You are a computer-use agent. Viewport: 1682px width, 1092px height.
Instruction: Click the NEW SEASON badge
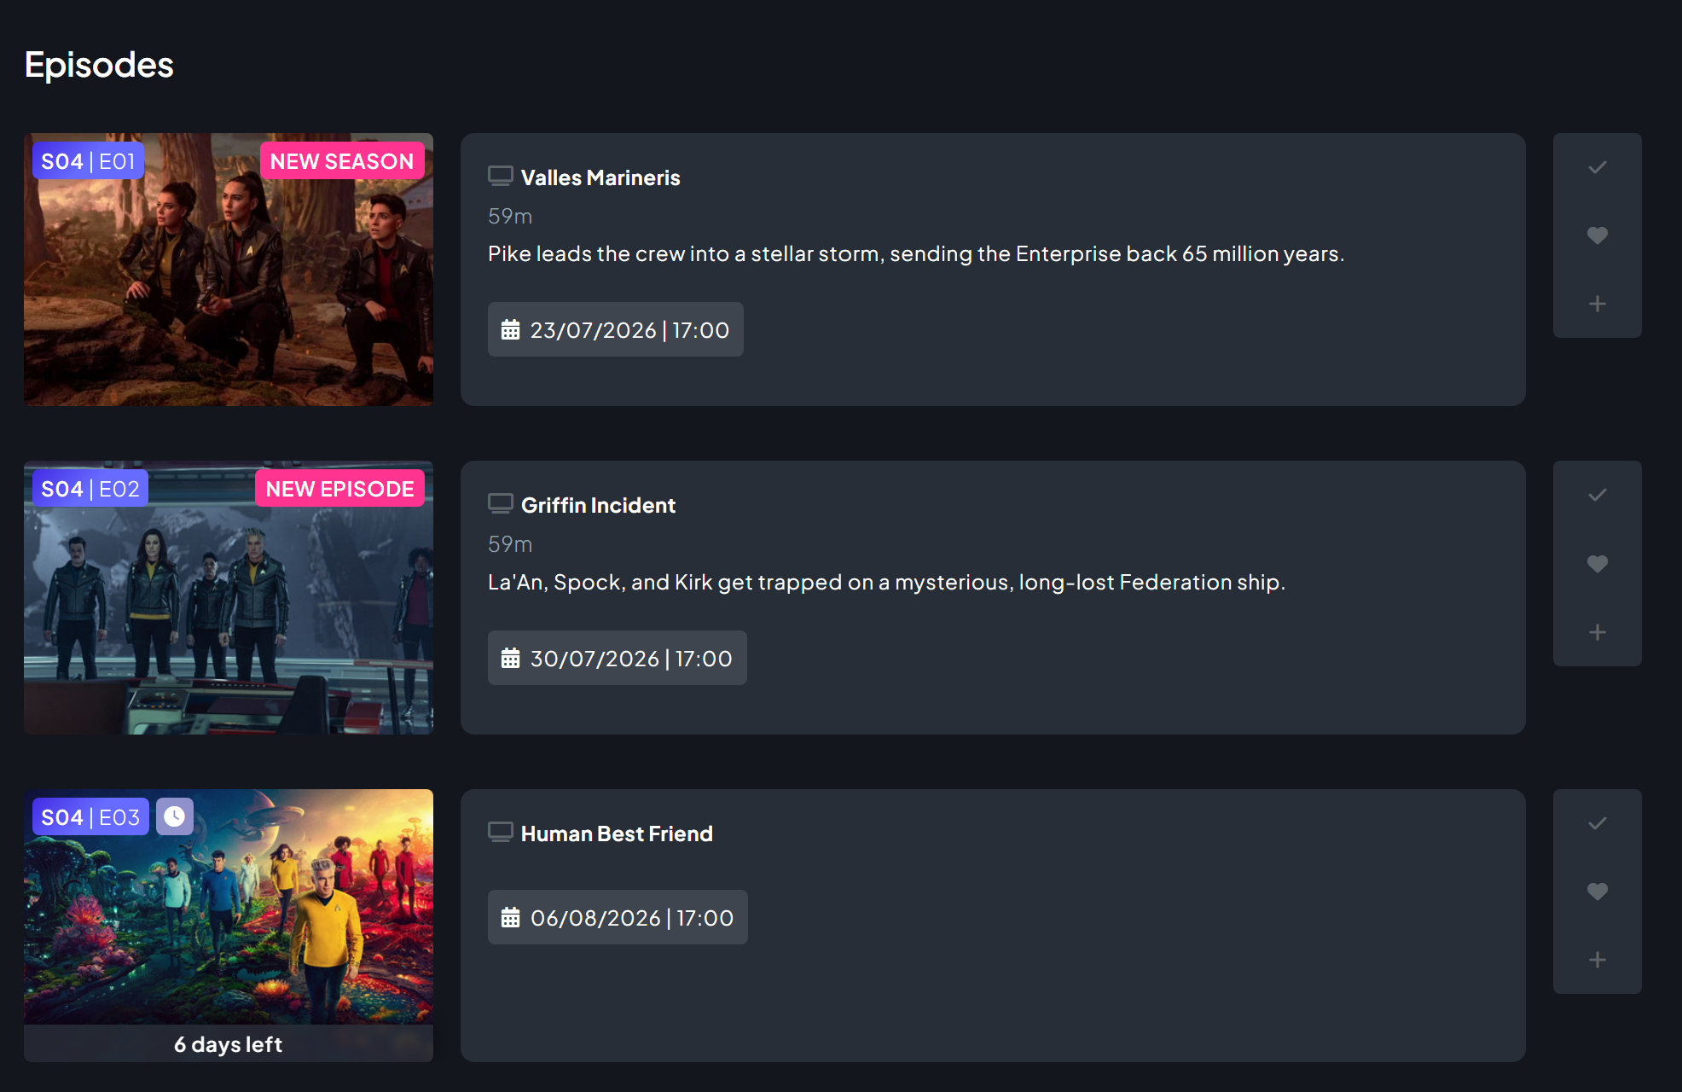point(342,160)
